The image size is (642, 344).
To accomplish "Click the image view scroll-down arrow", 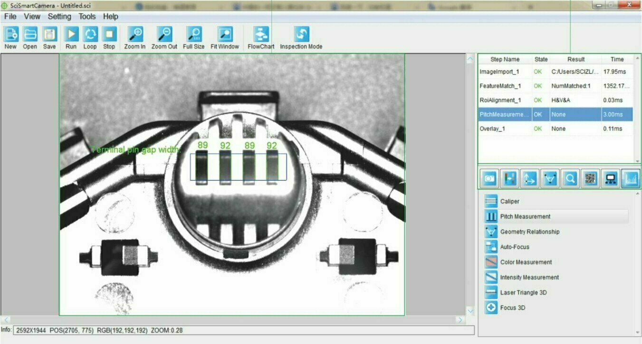I will [470, 311].
